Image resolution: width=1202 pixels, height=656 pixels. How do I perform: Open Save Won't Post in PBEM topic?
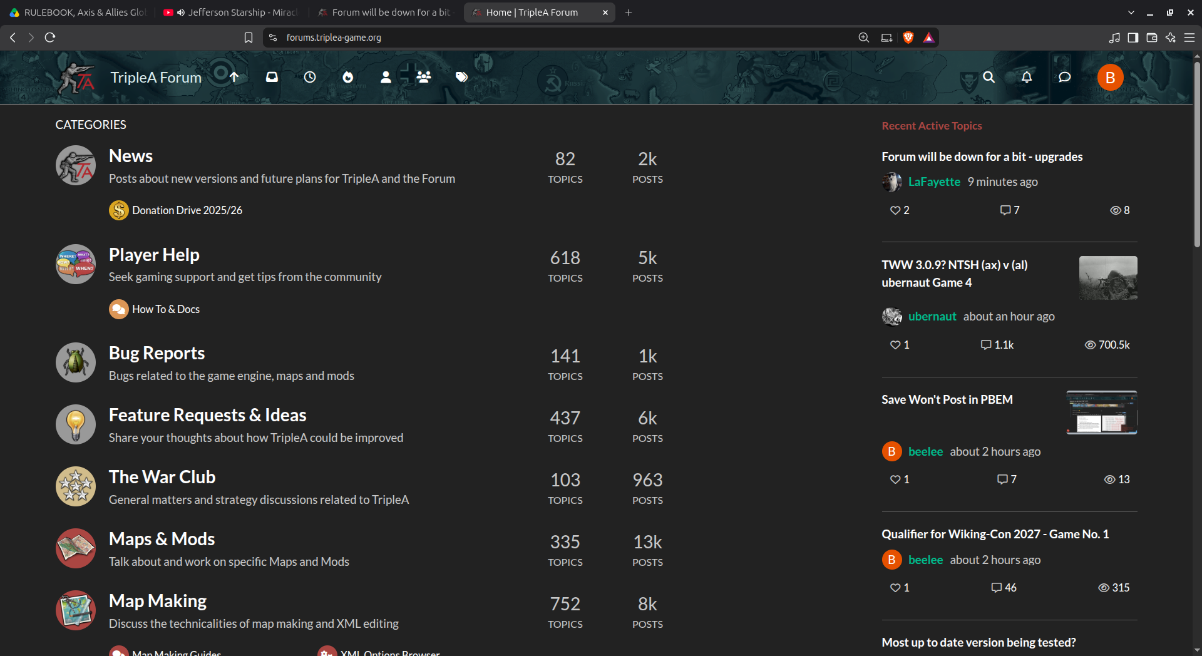pos(947,399)
